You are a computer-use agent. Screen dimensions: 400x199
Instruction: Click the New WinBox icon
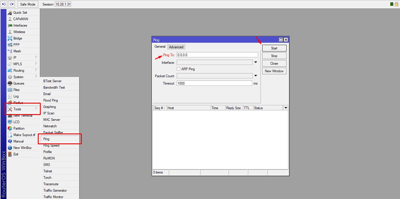tap(10, 148)
